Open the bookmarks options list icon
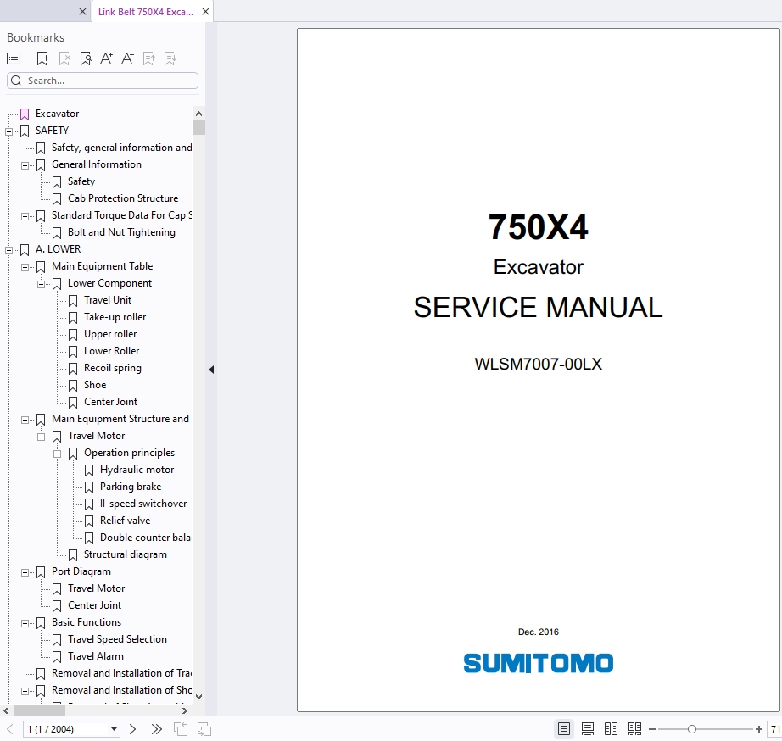782x741 pixels. point(14,58)
